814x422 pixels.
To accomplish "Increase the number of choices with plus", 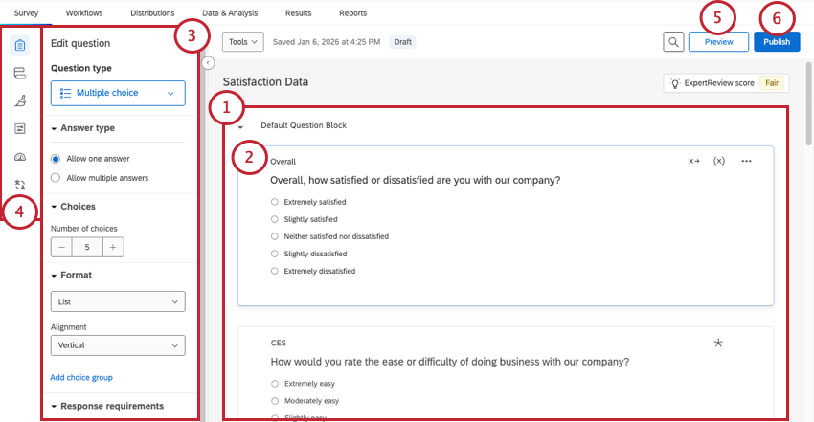I will (x=113, y=247).
